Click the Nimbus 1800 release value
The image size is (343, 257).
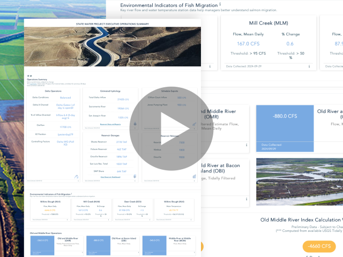click(x=182, y=150)
